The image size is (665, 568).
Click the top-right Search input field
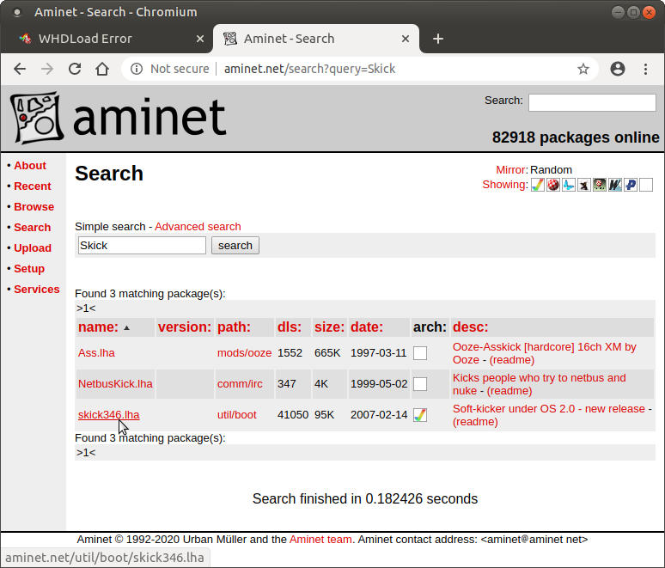click(593, 102)
